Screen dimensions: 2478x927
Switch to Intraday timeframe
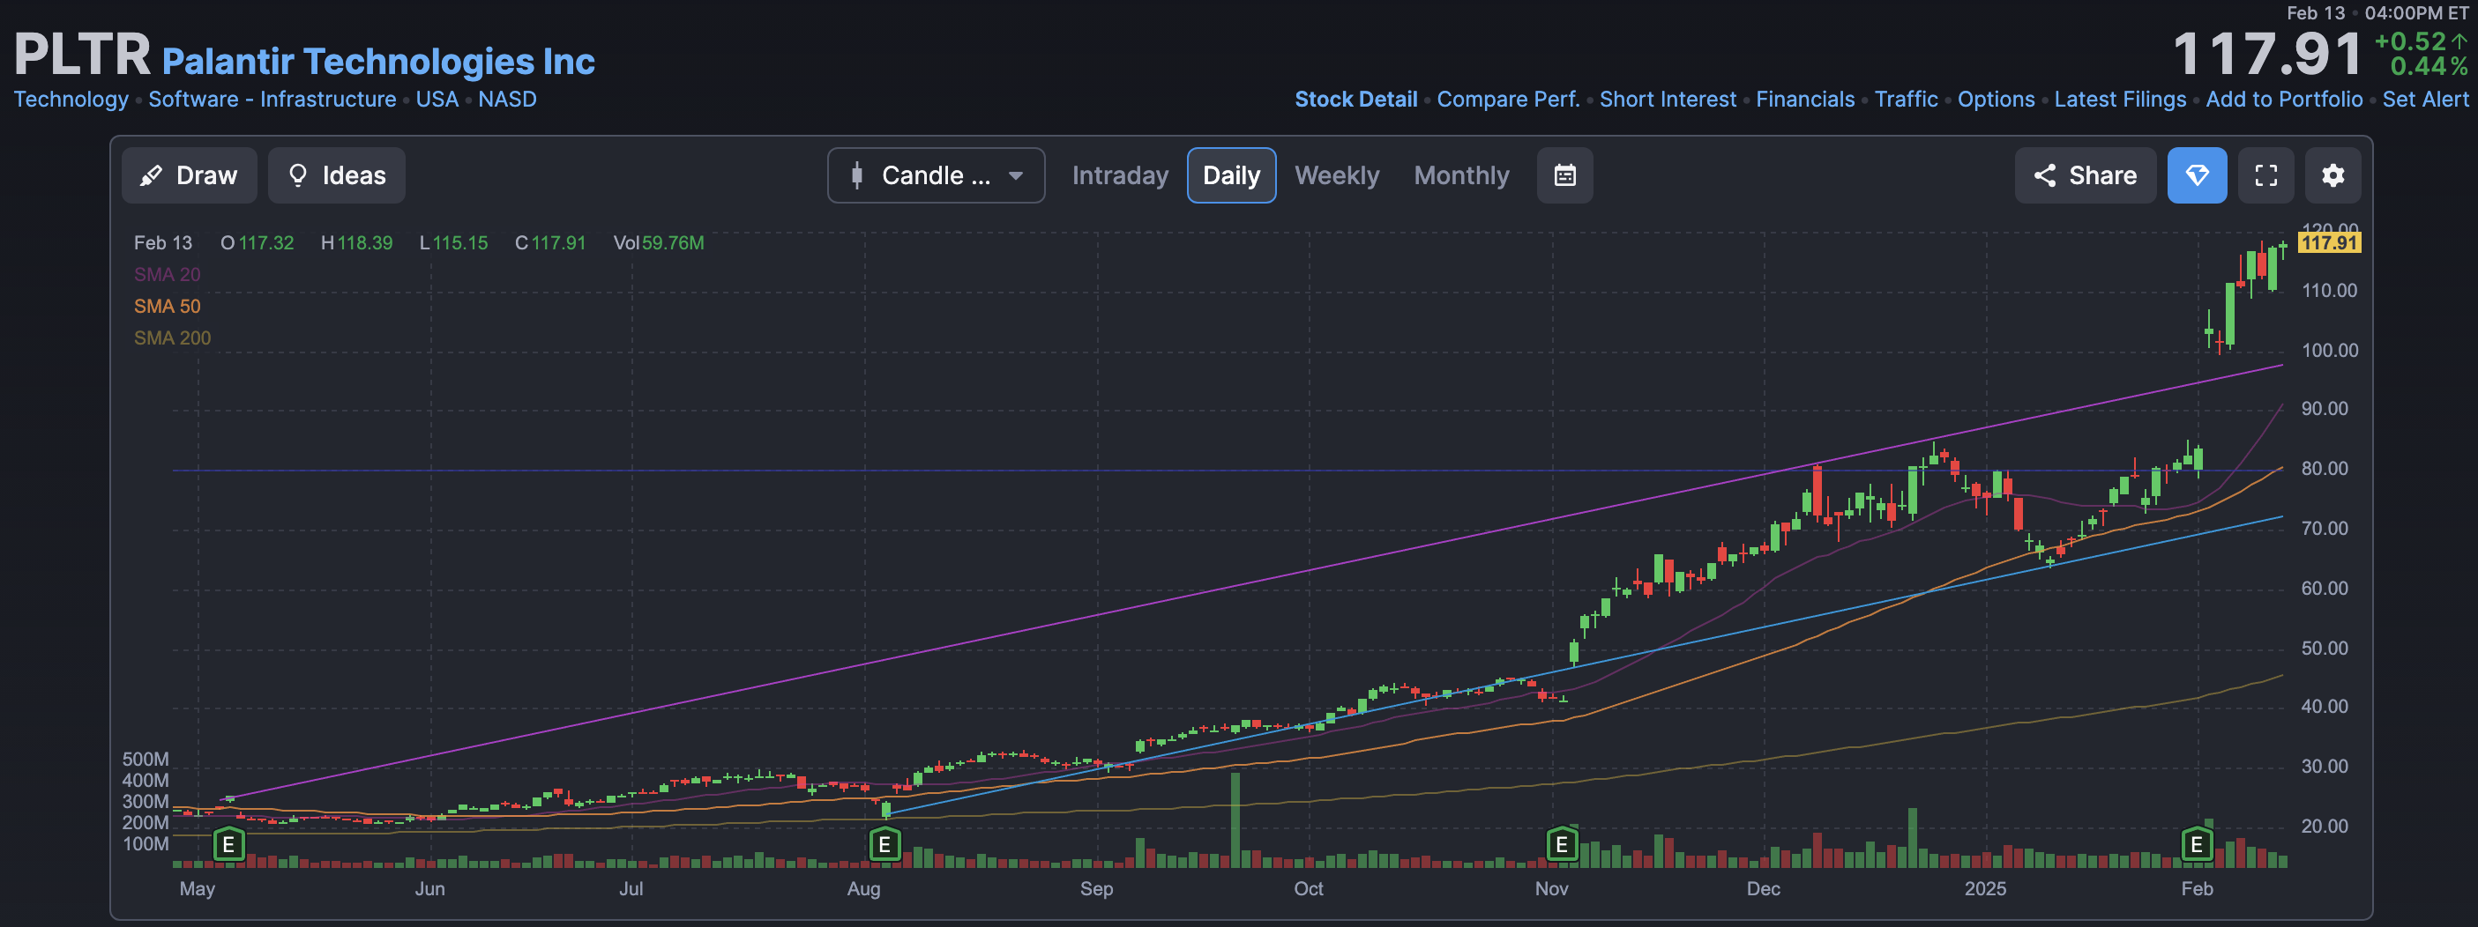[x=1120, y=175]
